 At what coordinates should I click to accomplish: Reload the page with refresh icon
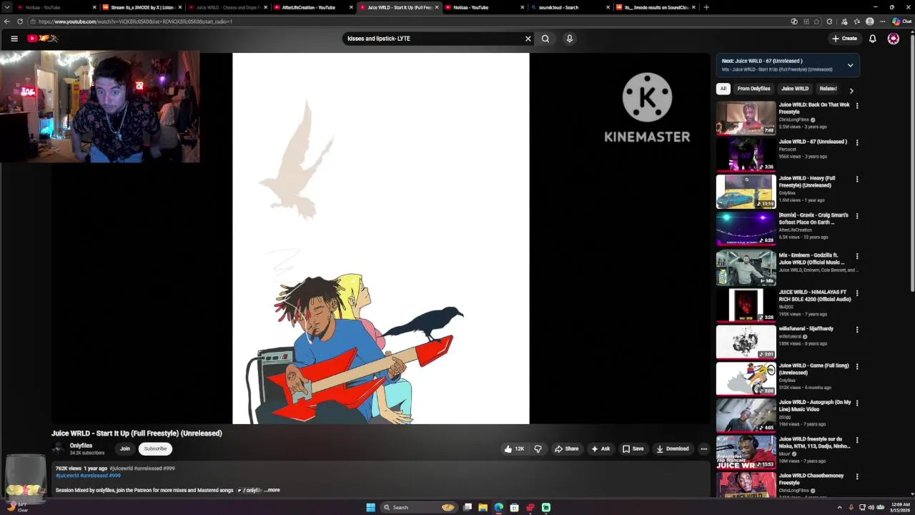click(20, 21)
